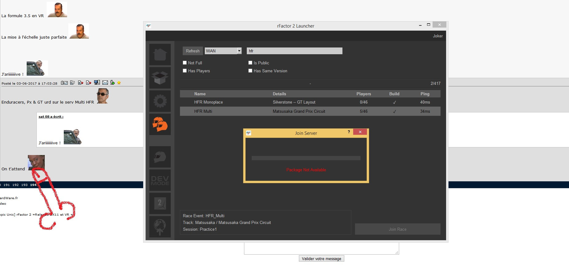Enable the Not Full checkbox
Viewport: 569px width, 265px height.
click(x=185, y=62)
